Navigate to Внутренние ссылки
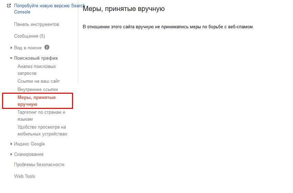The width and height of the screenshot is (293, 193). 38,90
